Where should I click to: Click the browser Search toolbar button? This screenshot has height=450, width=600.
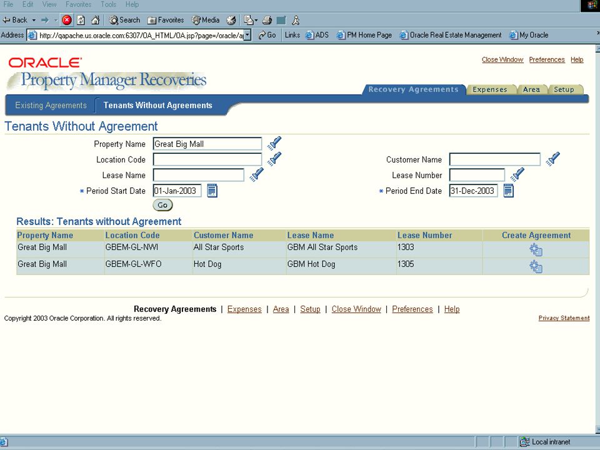tap(125, 20)
